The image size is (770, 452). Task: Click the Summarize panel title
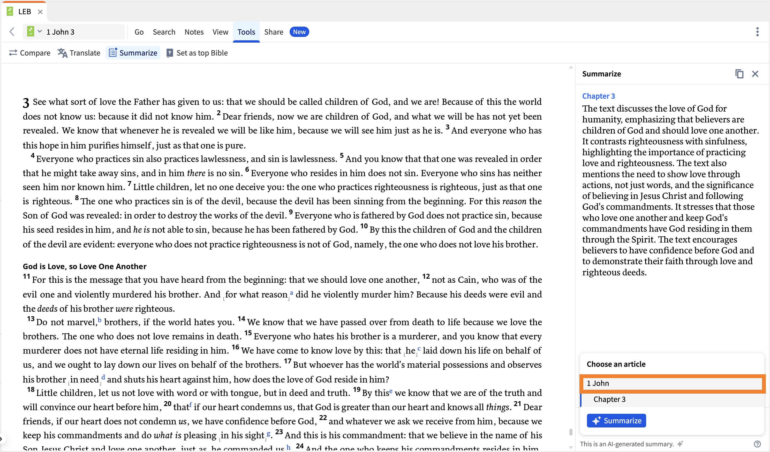click(x=601, y=74)
